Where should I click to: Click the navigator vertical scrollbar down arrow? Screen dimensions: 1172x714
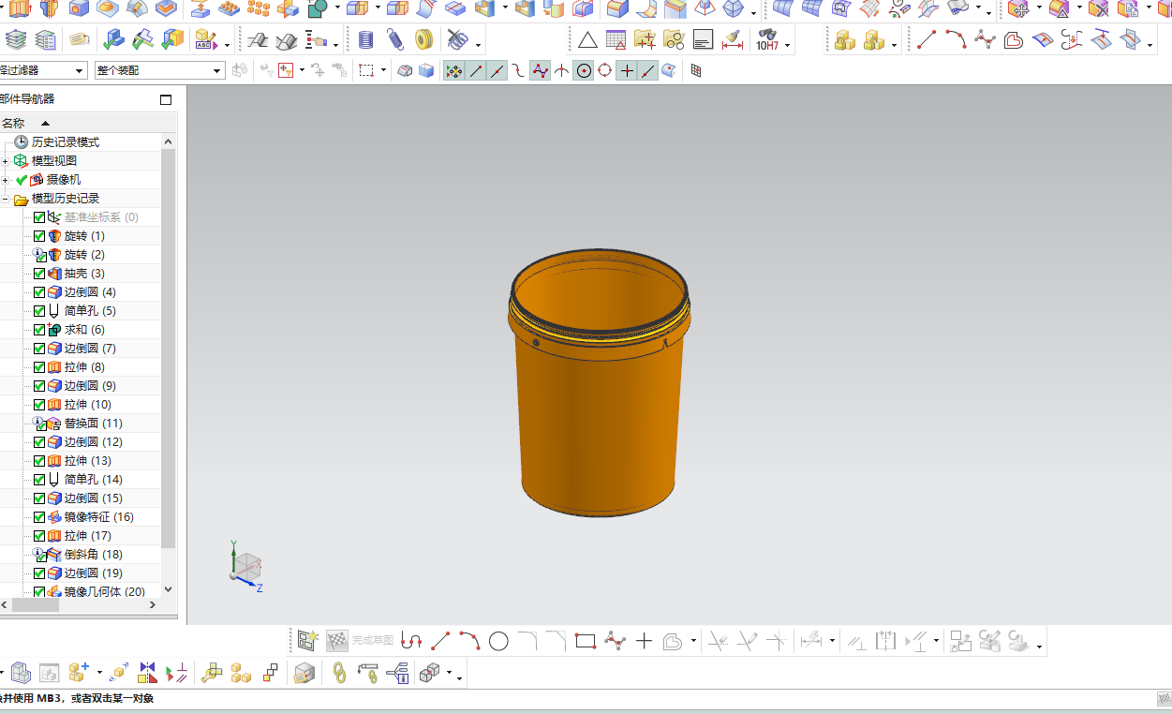click(169, 589)
